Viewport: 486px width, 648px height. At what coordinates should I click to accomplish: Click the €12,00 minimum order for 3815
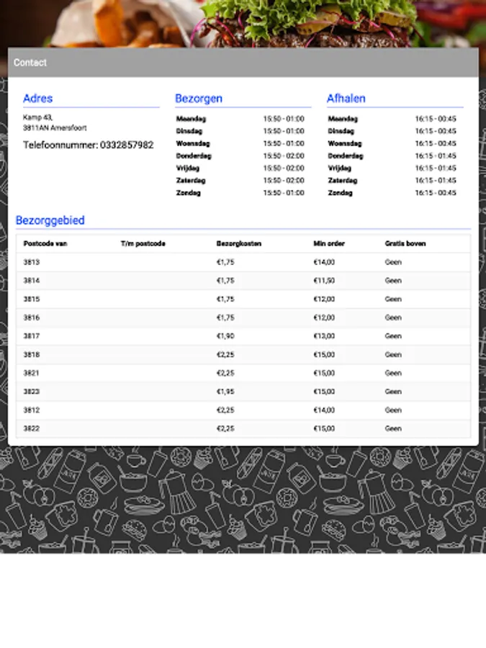tap(324, 300)
